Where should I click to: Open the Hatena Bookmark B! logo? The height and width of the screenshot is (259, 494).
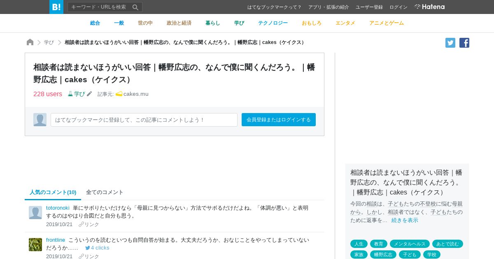tap(56, 7)
